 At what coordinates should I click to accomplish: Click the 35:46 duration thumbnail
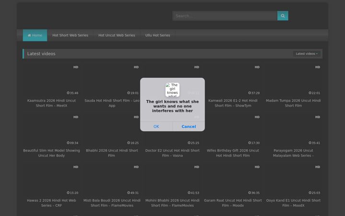click(51, 80)
